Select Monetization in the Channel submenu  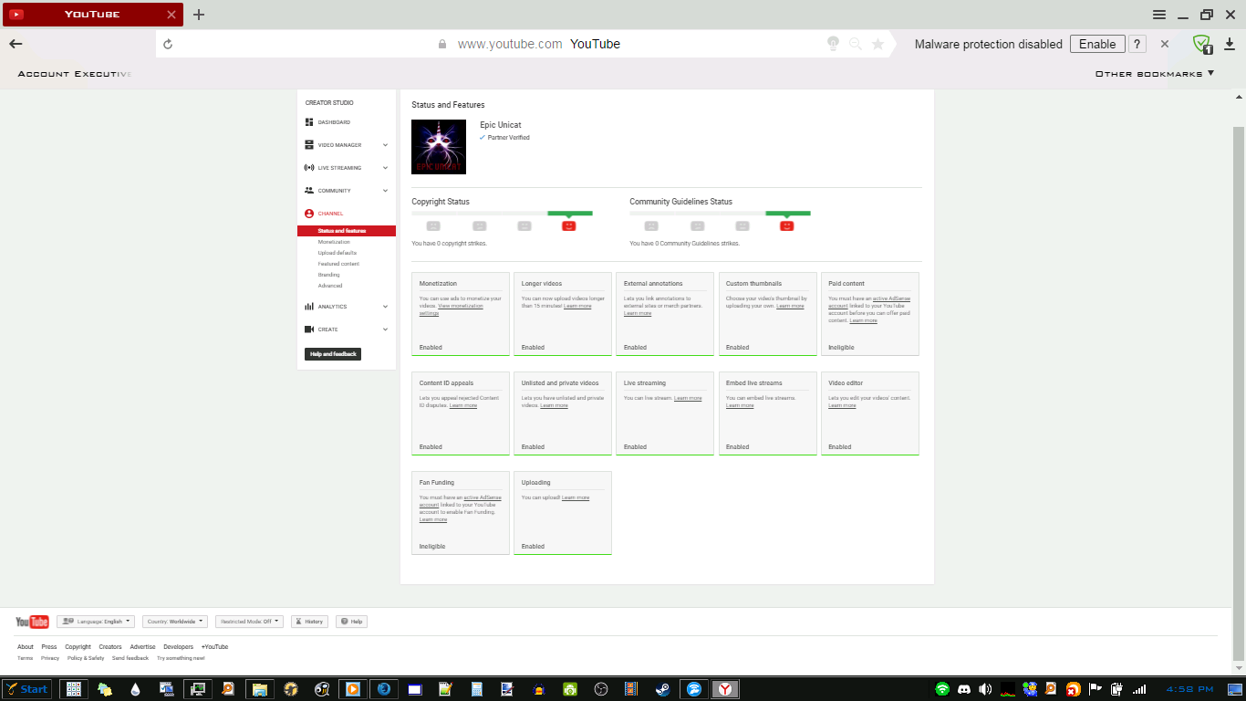tap(334, 242)
